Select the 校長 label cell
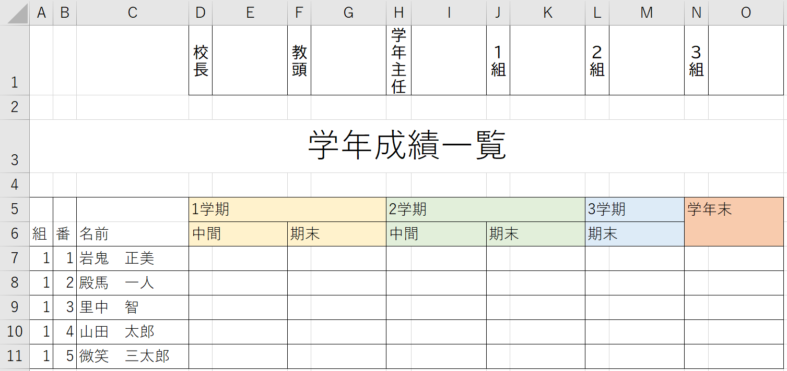Viewport: 787px width, 371px height. pos(201,61)
